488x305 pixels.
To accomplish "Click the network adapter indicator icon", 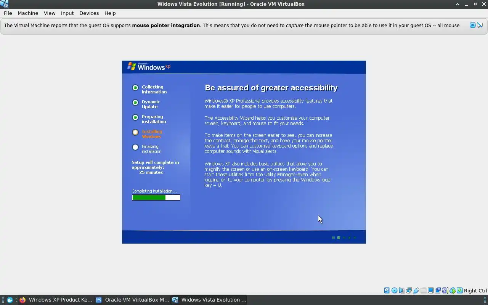I will point(409,291).
